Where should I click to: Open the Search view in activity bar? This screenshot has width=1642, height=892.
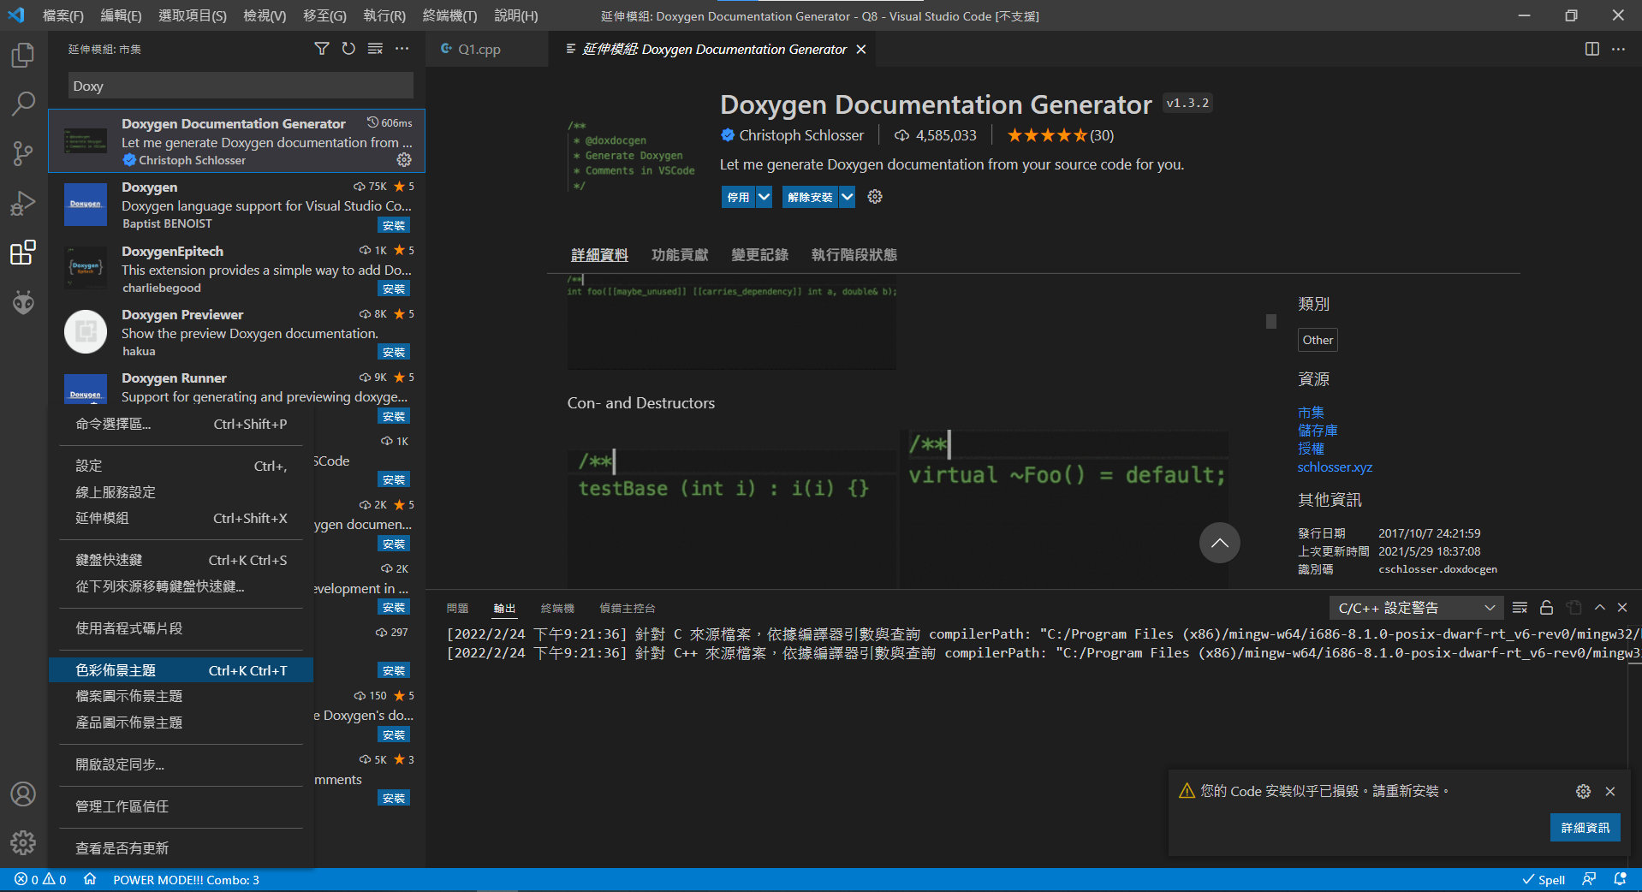coord(23,104)
